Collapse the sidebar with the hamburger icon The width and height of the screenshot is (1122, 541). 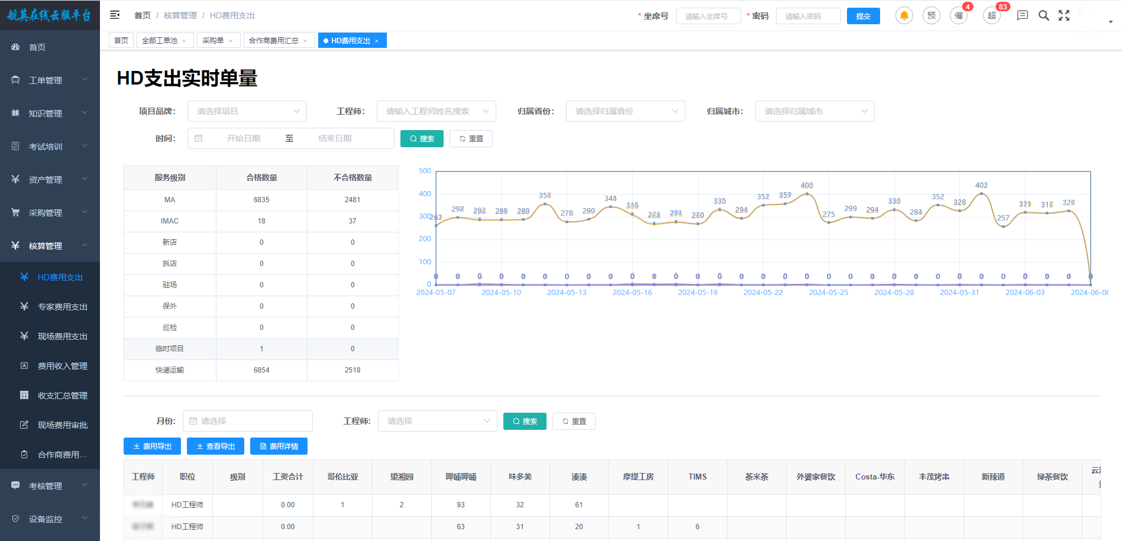(115, 15)
